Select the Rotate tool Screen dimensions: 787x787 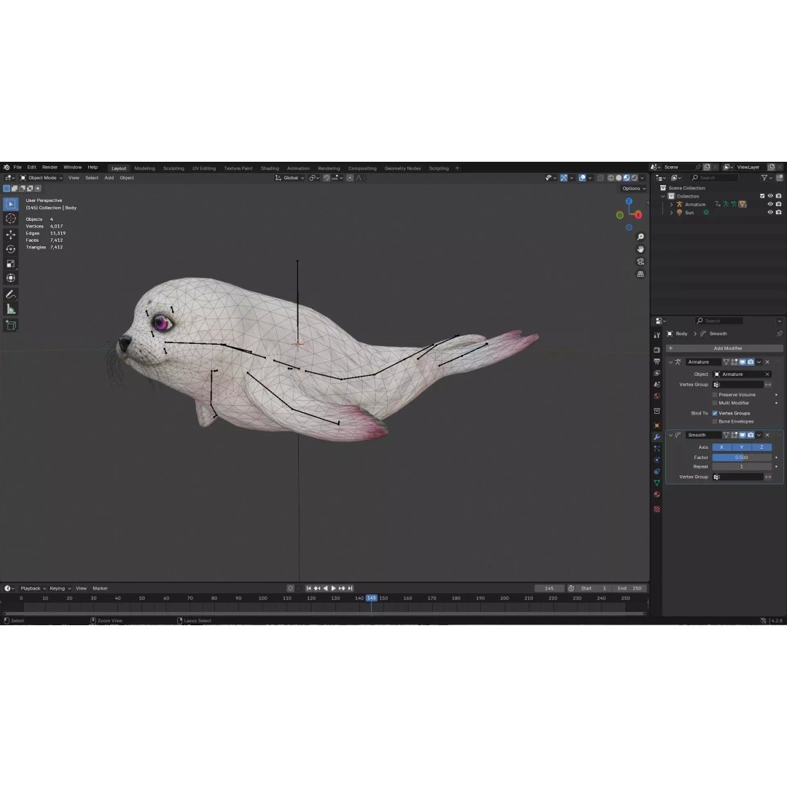[x=10, y=249]
